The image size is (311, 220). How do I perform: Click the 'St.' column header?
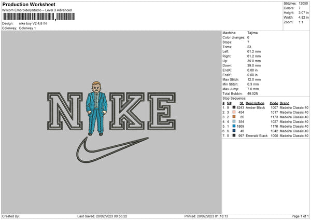[242, 103]
